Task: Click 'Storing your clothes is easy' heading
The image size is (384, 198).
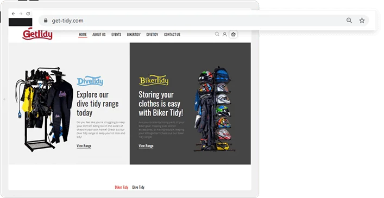Action: tap(161, 104)
